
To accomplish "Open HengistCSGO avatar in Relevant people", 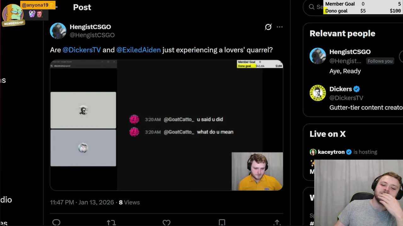I will coord(318,56).
